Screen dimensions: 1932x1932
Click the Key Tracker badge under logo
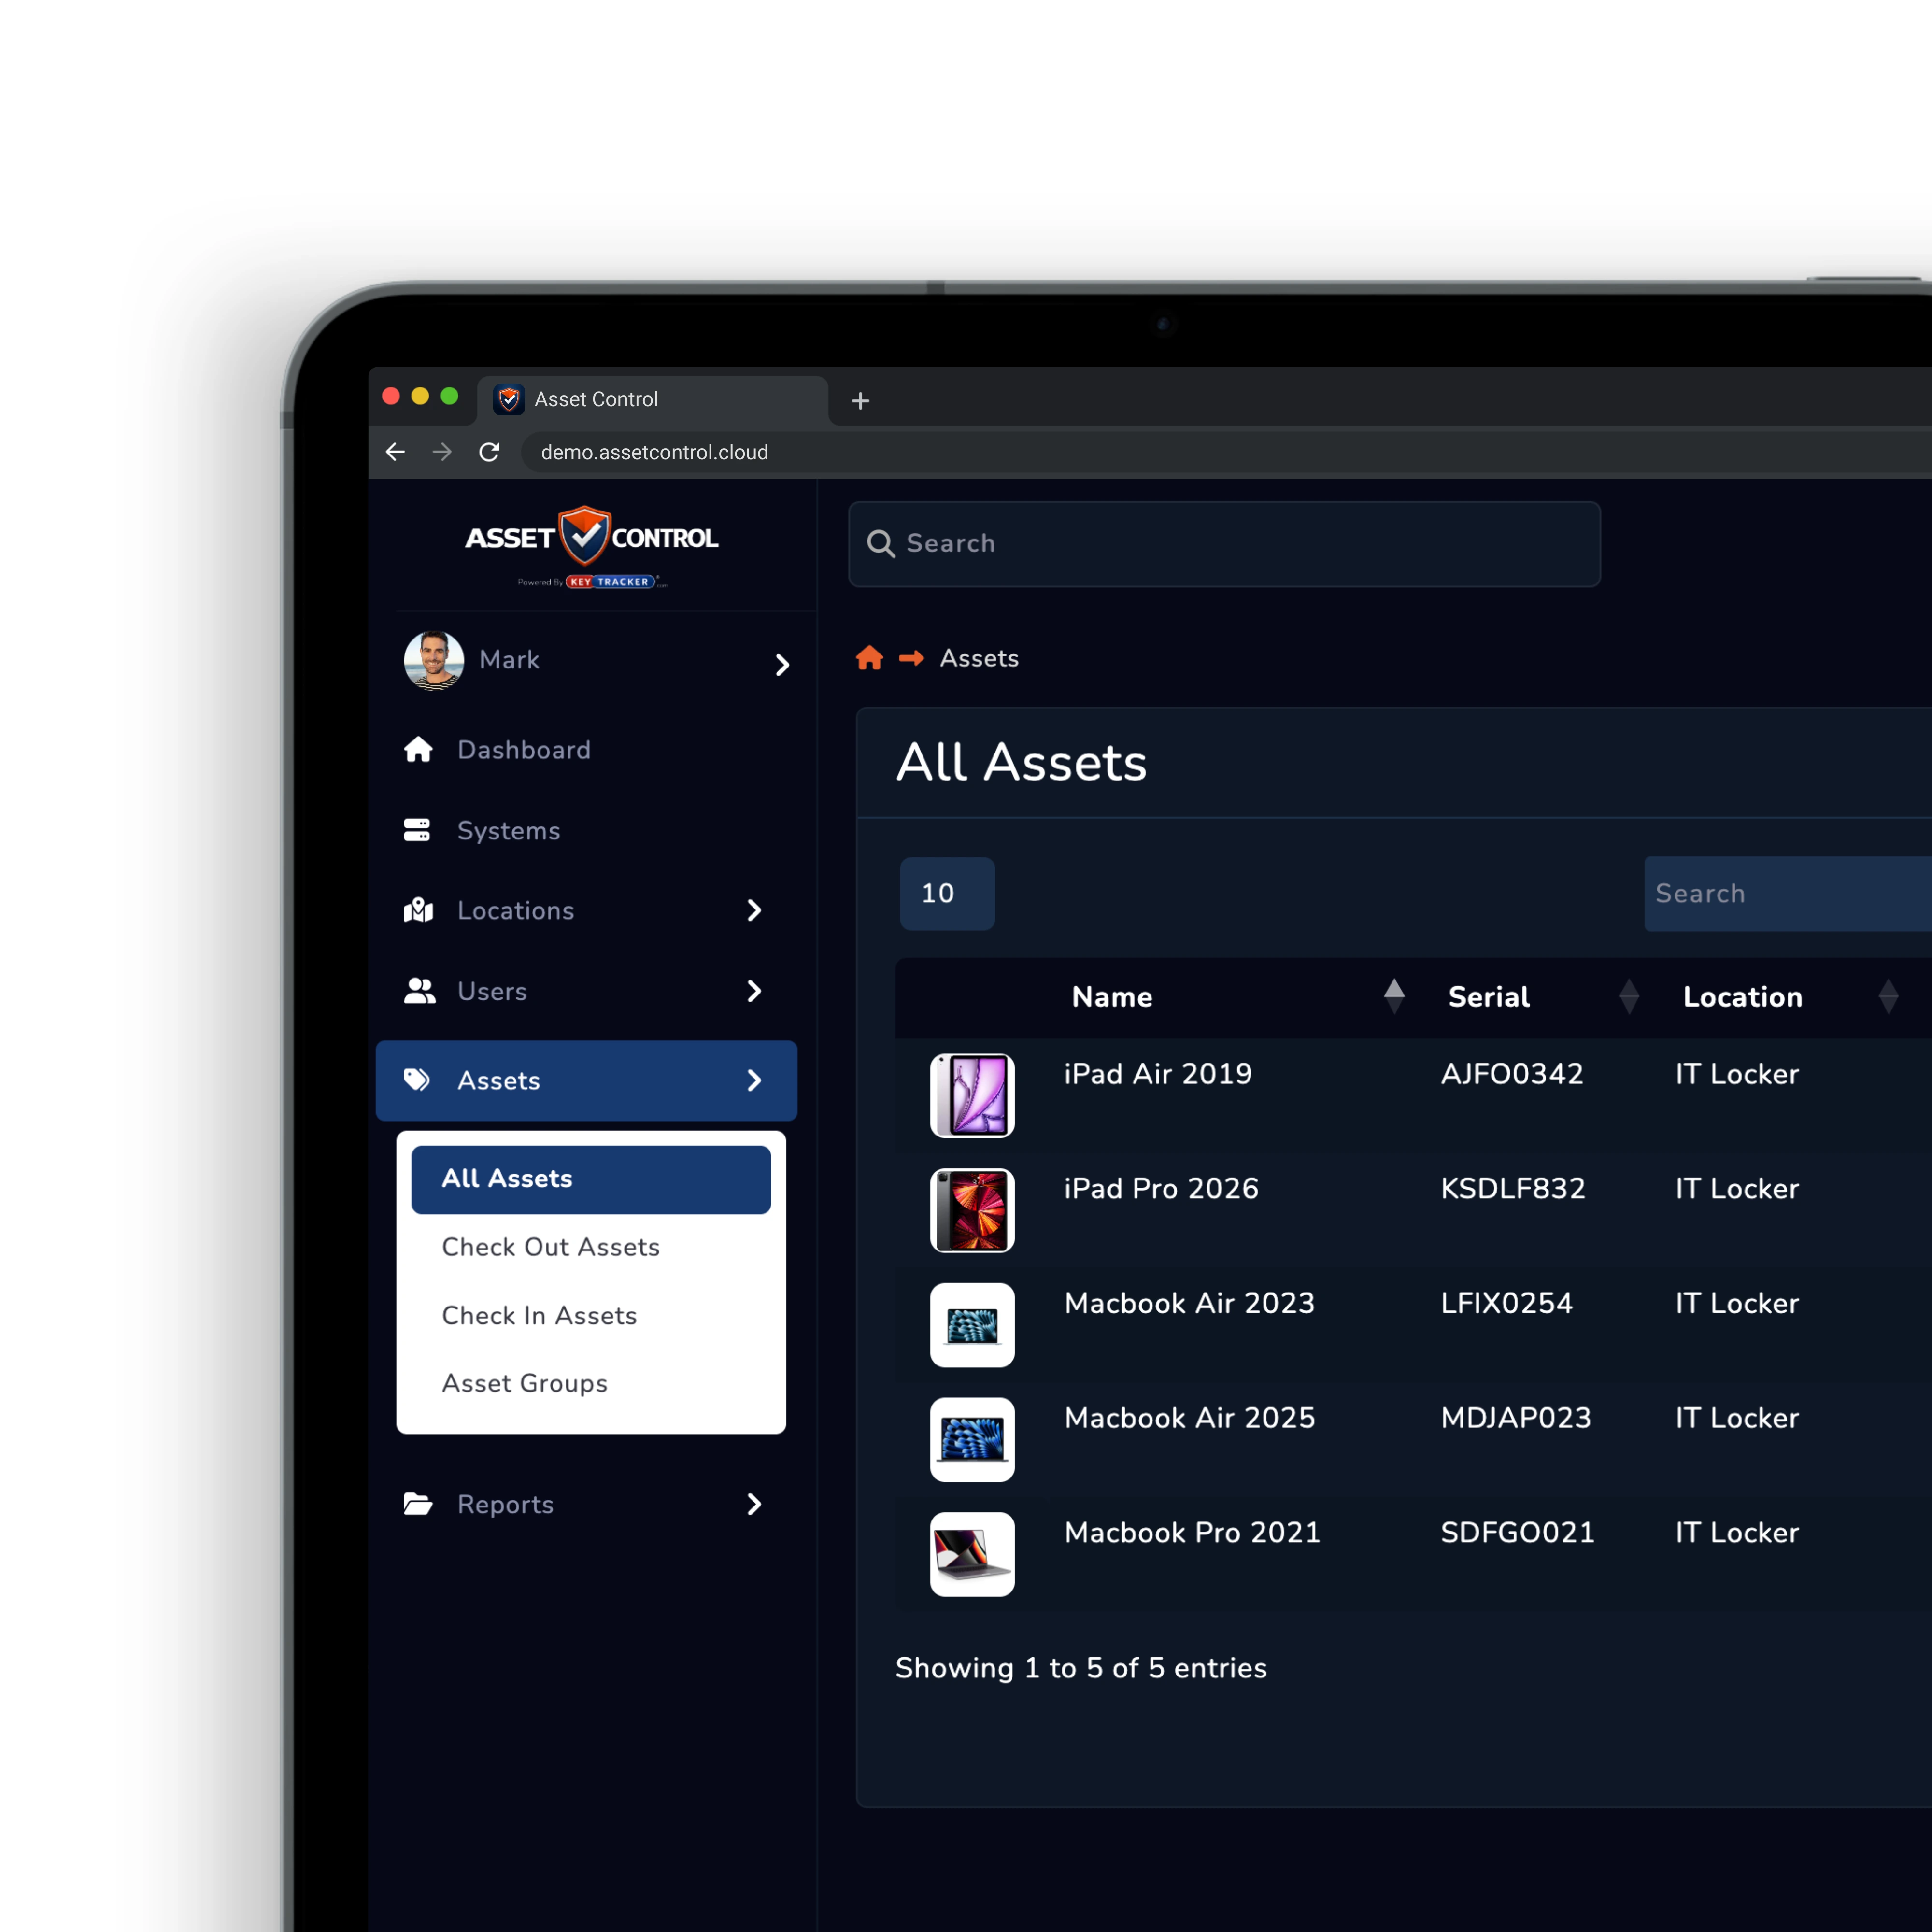click(x=610, y=581)
